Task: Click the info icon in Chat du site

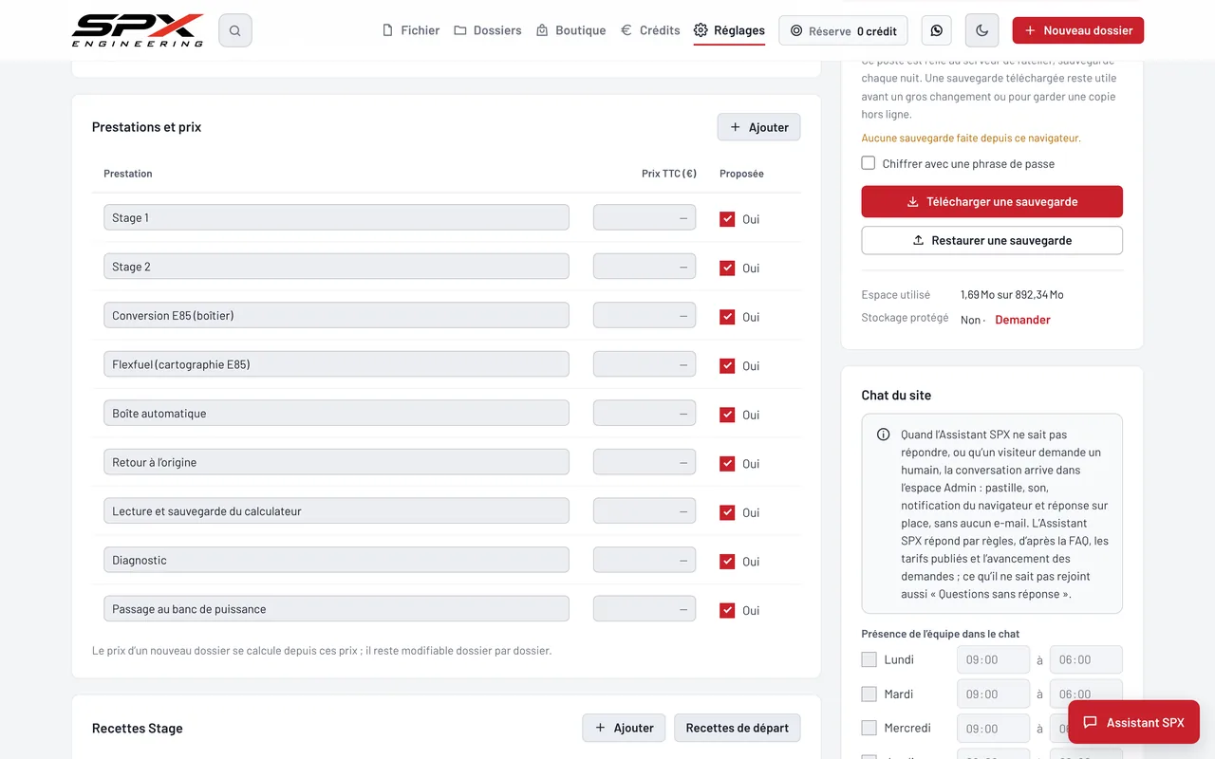Action: [x=884, y=435]
